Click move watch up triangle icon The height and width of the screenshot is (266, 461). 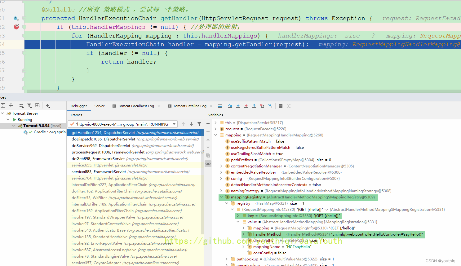point(208,140)
